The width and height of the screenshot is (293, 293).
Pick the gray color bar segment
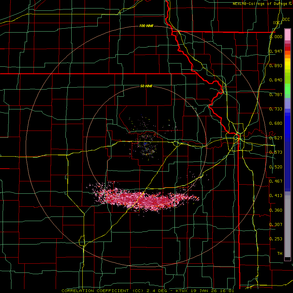pos(287,226)
